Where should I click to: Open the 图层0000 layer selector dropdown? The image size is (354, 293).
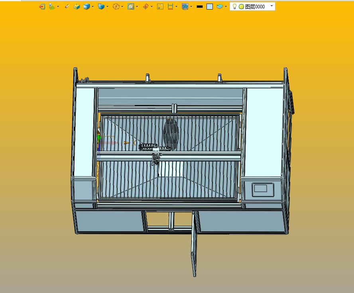point(271,6)
